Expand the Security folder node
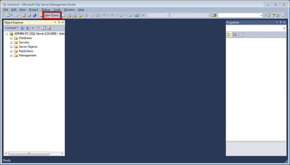This screenshot has height=165, width=290. [x=11, y=42]
